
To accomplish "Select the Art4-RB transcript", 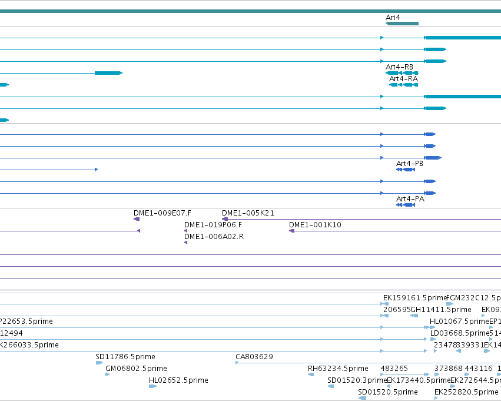I will click(x=402, y=73).
